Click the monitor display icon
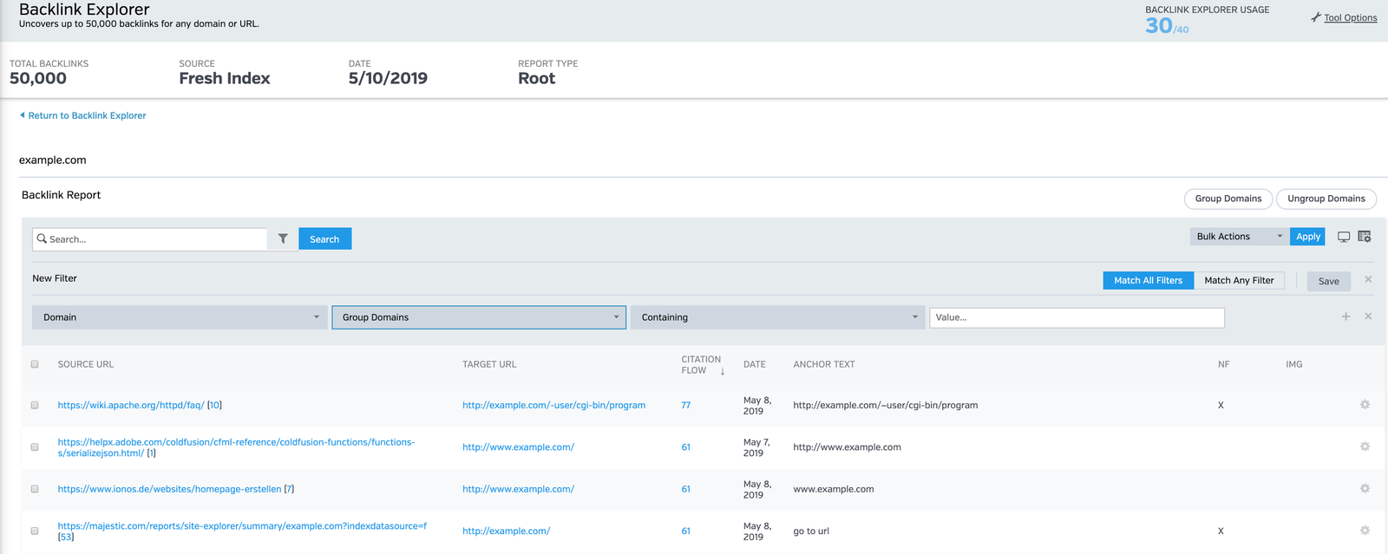 coord(1344,237)
